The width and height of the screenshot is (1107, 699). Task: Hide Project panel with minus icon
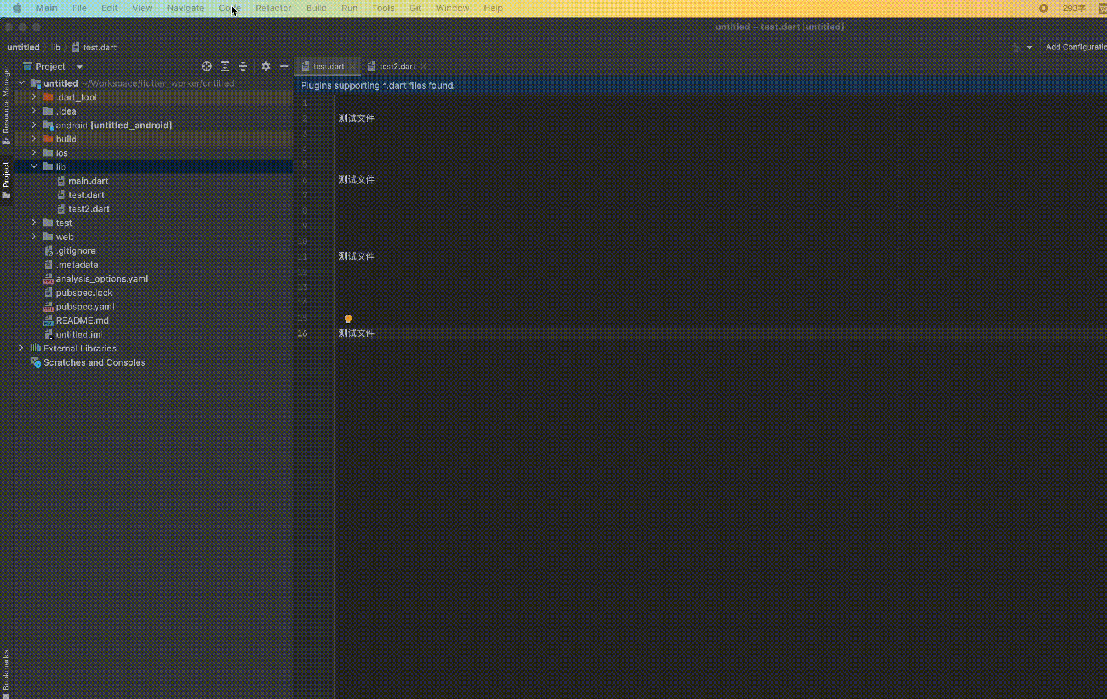pyautogui.click(x=284, y=67)
